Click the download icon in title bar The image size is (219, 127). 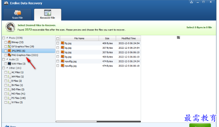coord(191,2)
